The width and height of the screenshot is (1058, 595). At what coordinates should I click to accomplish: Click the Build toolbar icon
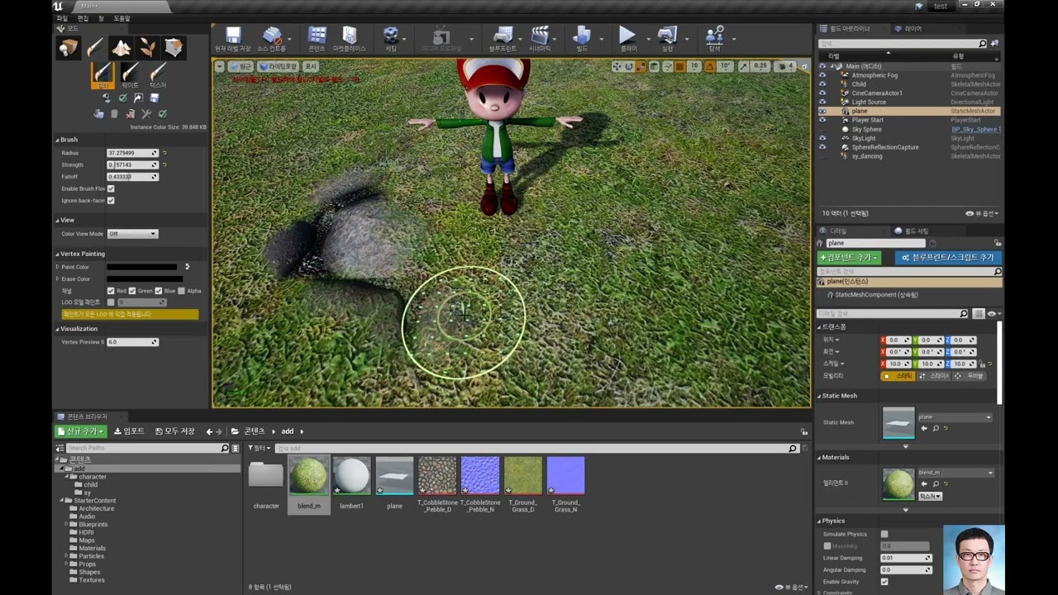point(582,38)
